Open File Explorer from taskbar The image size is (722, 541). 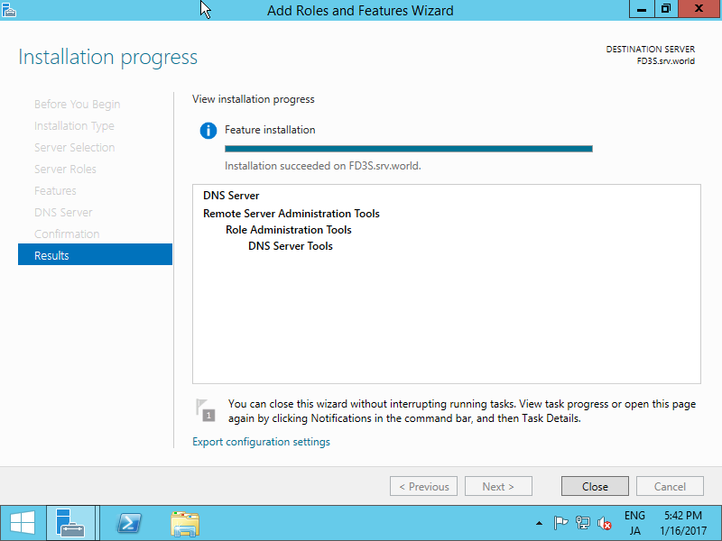(185, 524)
